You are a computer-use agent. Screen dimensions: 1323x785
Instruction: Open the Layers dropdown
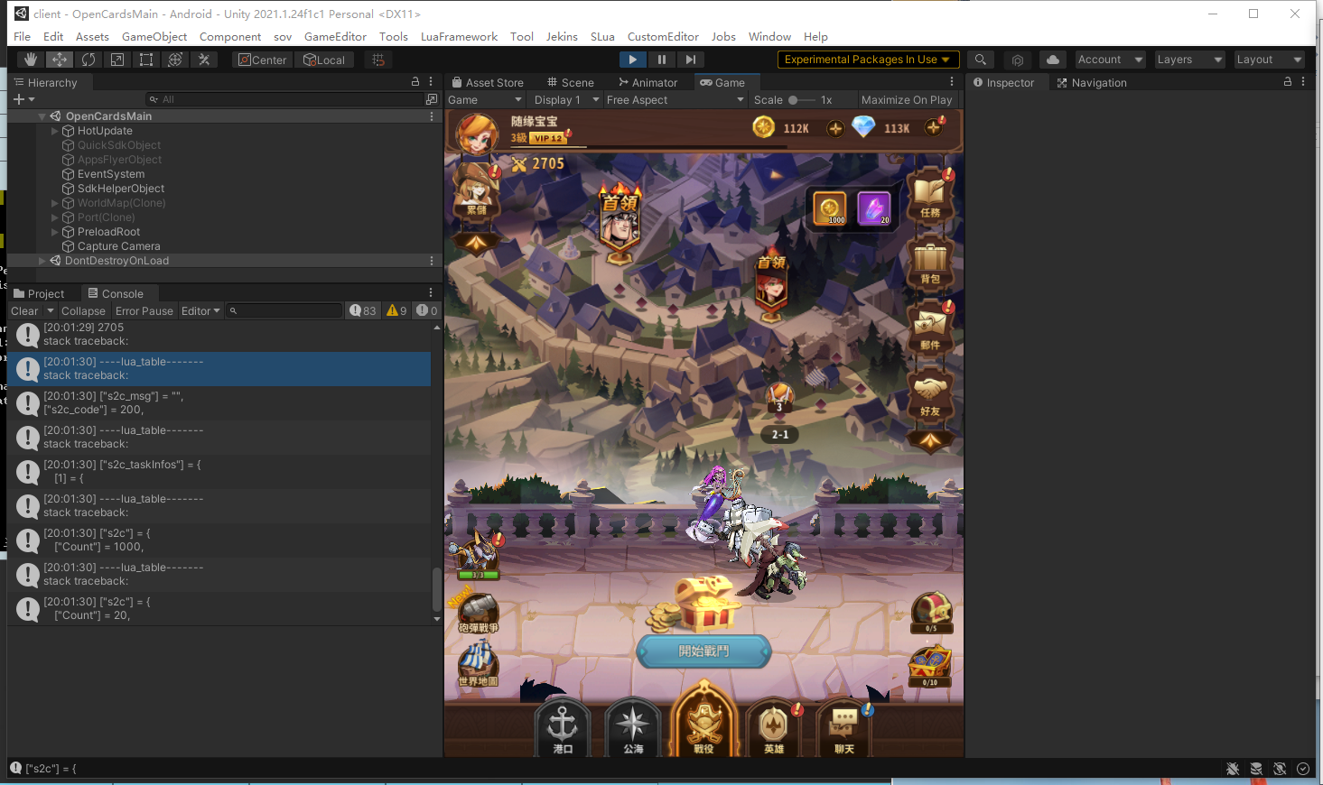tap(1189, 60)
